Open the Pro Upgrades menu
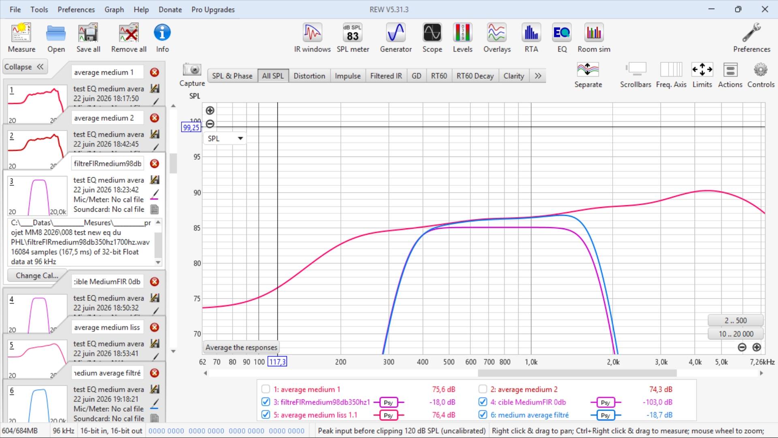 coord(213,9)
